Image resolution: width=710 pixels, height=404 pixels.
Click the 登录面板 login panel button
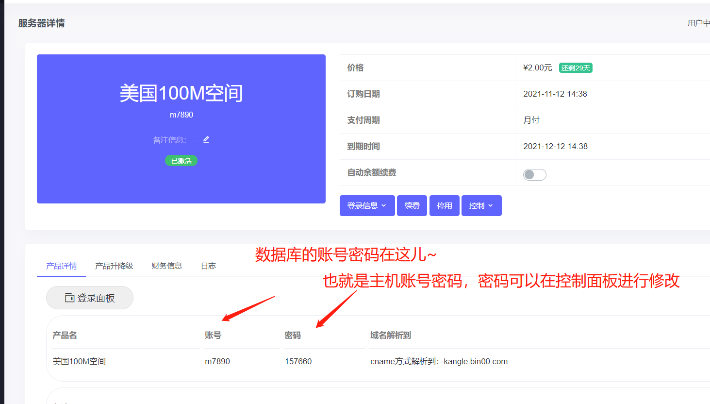(x=89, y=298)
